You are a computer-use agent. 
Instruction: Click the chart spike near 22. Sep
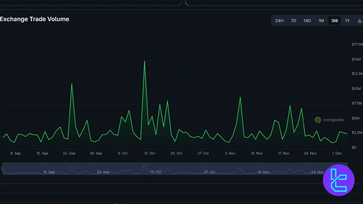click(x=72, y=84)
